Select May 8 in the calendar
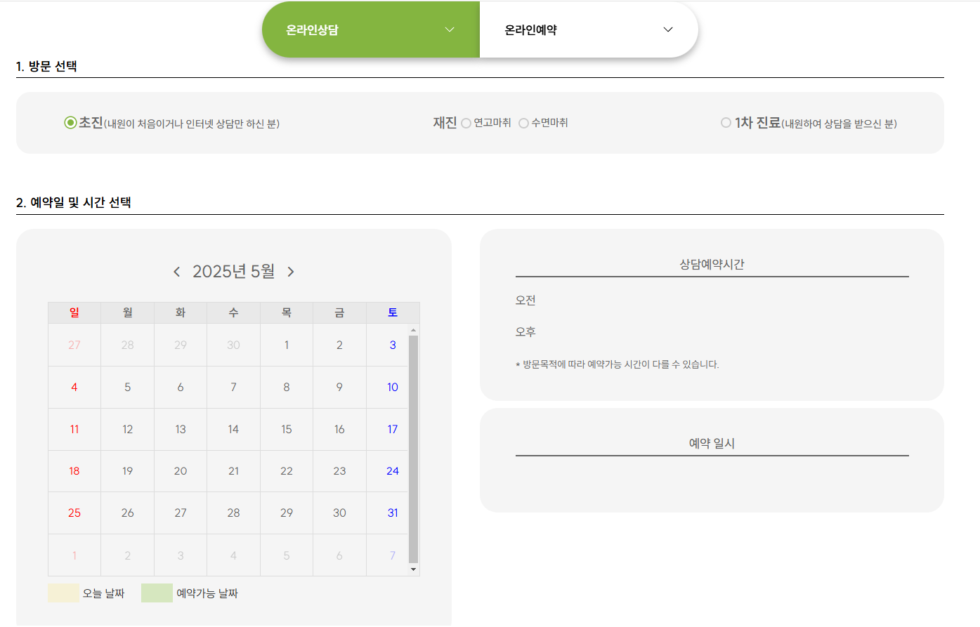This screenshot has height=627, width=980. 287,387
